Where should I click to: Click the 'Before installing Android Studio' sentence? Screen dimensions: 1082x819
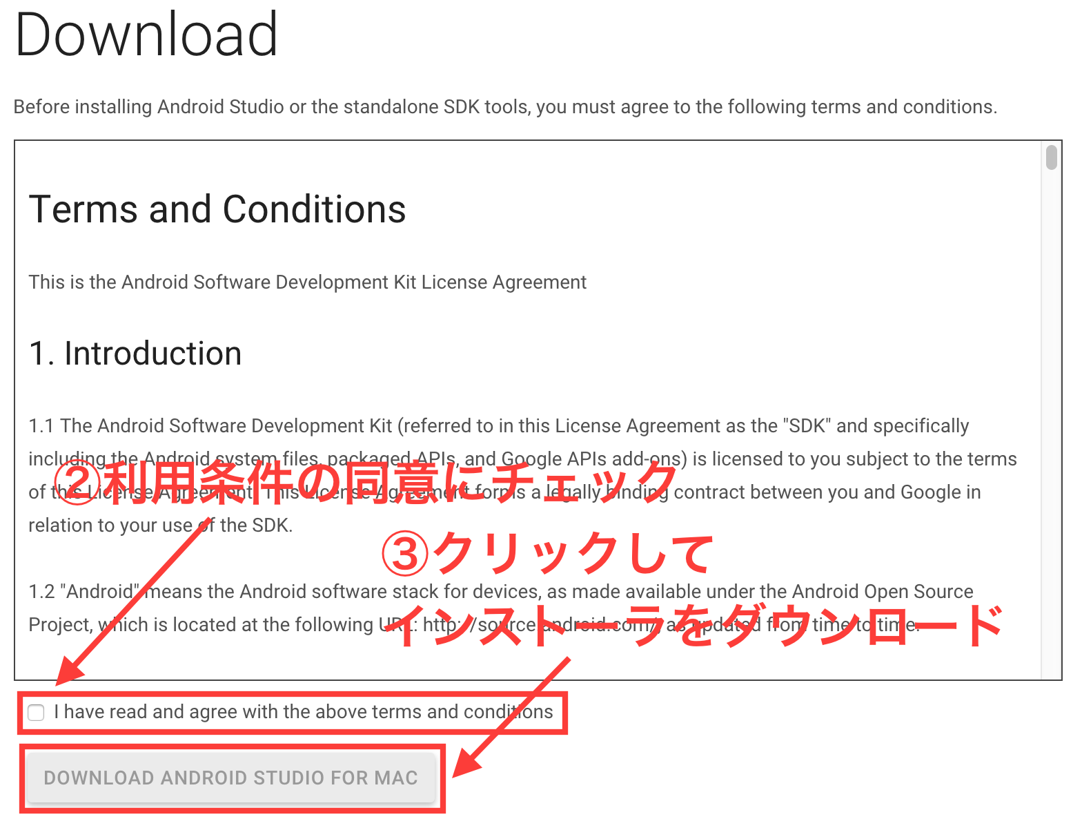coord(505,107)
